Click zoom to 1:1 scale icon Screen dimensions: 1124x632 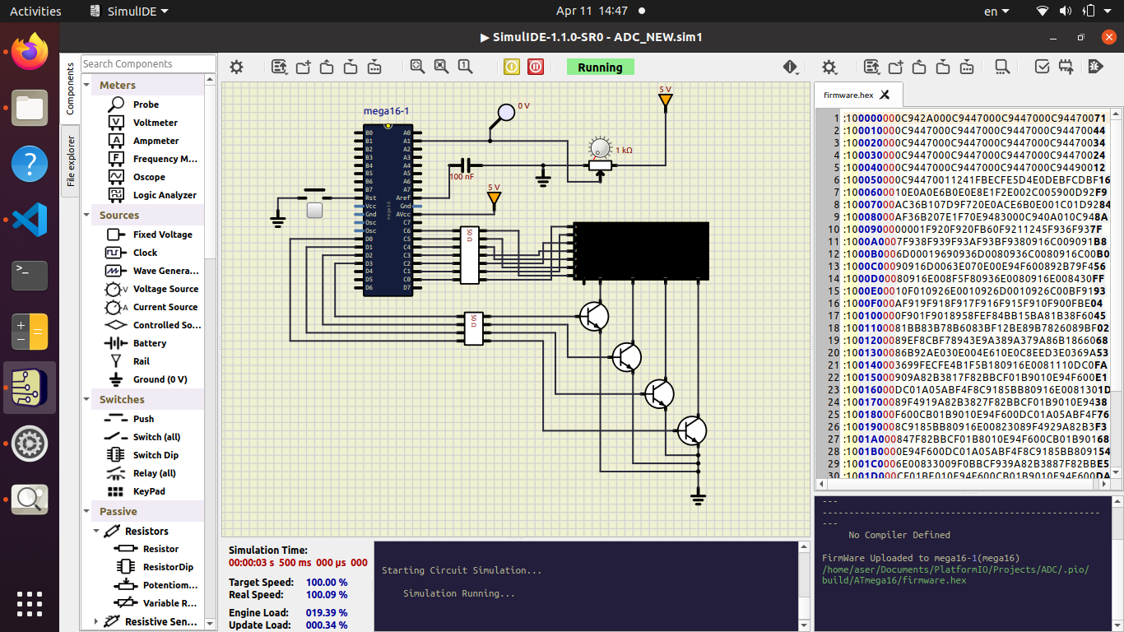click(465, 67)
